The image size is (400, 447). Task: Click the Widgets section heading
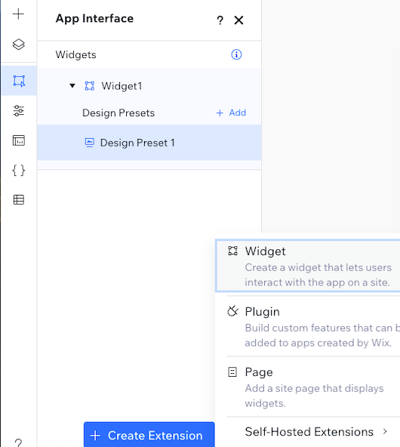tap(75, 54)
